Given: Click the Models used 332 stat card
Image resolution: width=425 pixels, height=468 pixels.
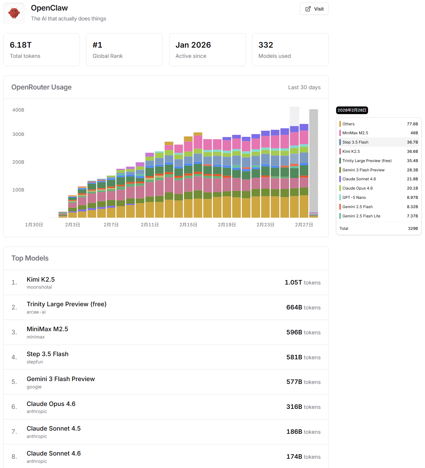Looking at the screenshot, I should click(x=290, y=50).
